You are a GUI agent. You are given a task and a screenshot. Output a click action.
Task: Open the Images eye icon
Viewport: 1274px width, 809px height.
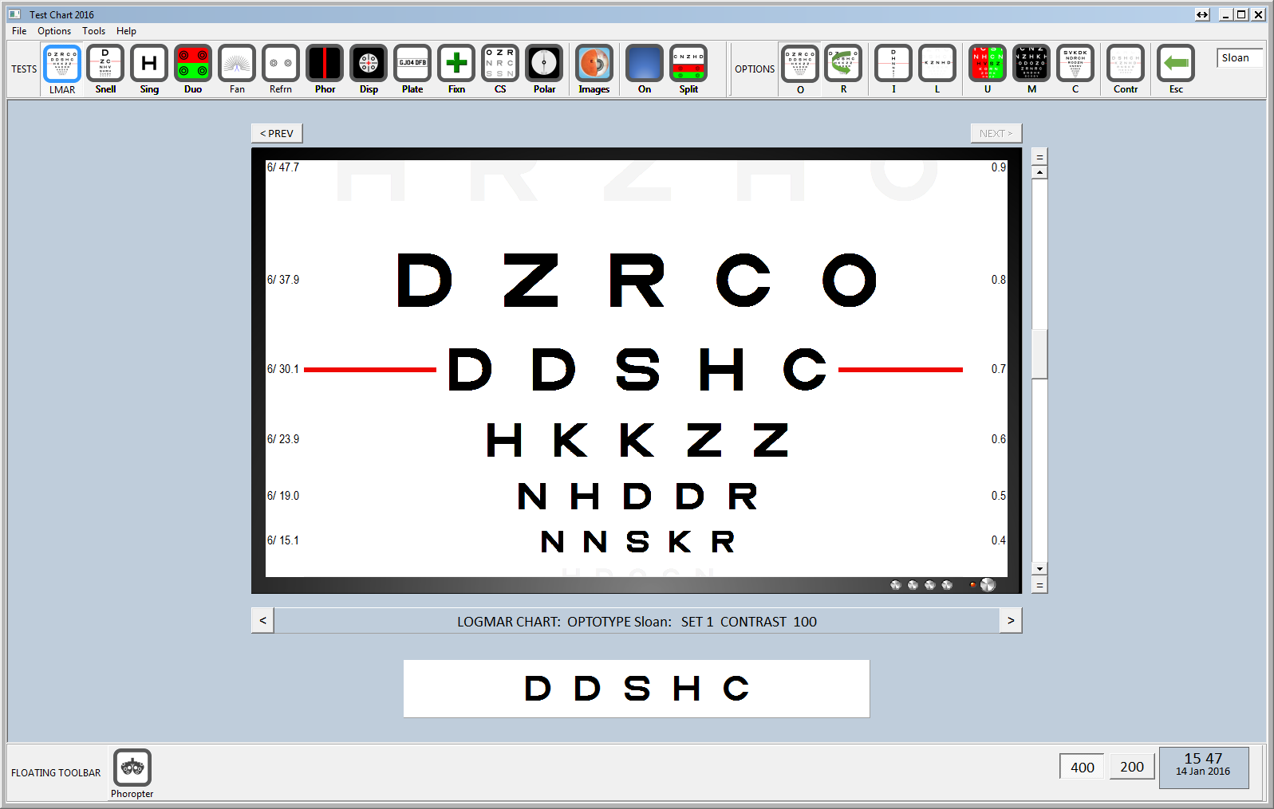pyautogui.click(x=594, y=64)
